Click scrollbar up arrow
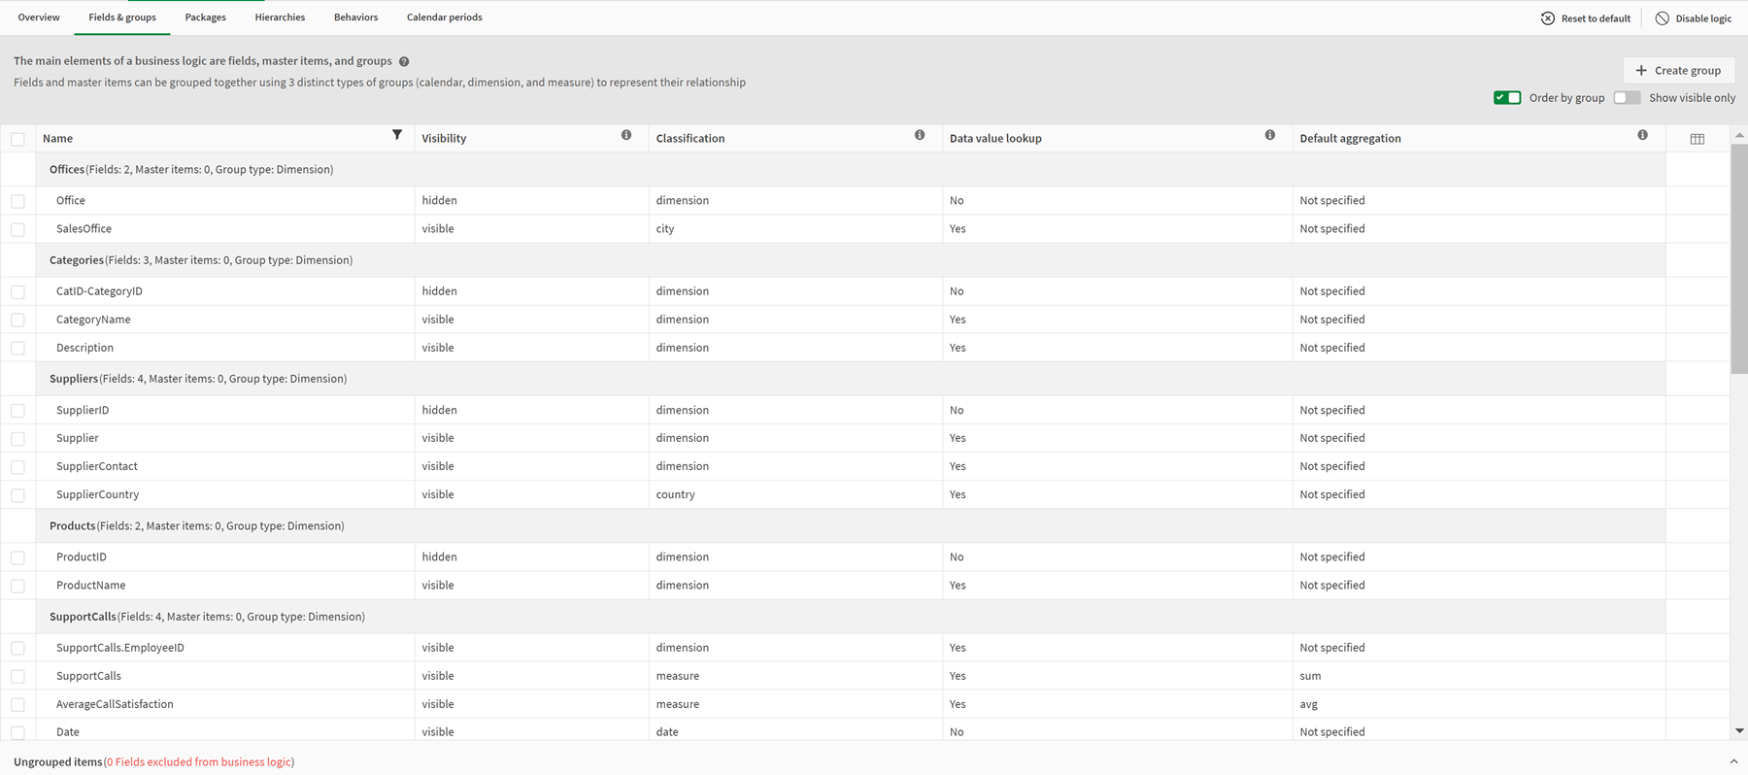Viewport: 1748px width, 775px height. pyautogui.click(x=1739, y=135)
